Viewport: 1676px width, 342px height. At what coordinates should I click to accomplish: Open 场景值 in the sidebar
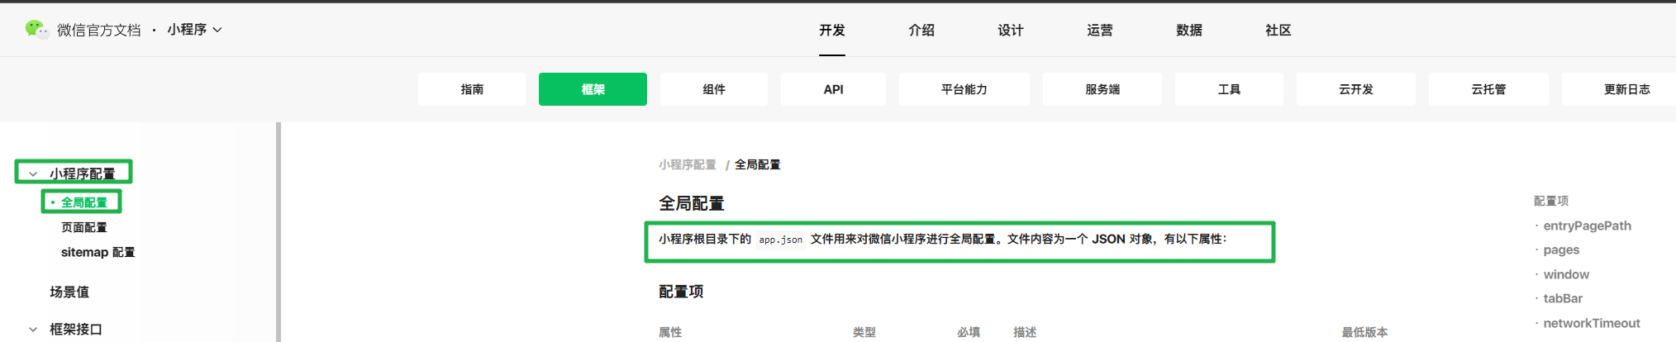pyautogui.click(x=69, y=292)
